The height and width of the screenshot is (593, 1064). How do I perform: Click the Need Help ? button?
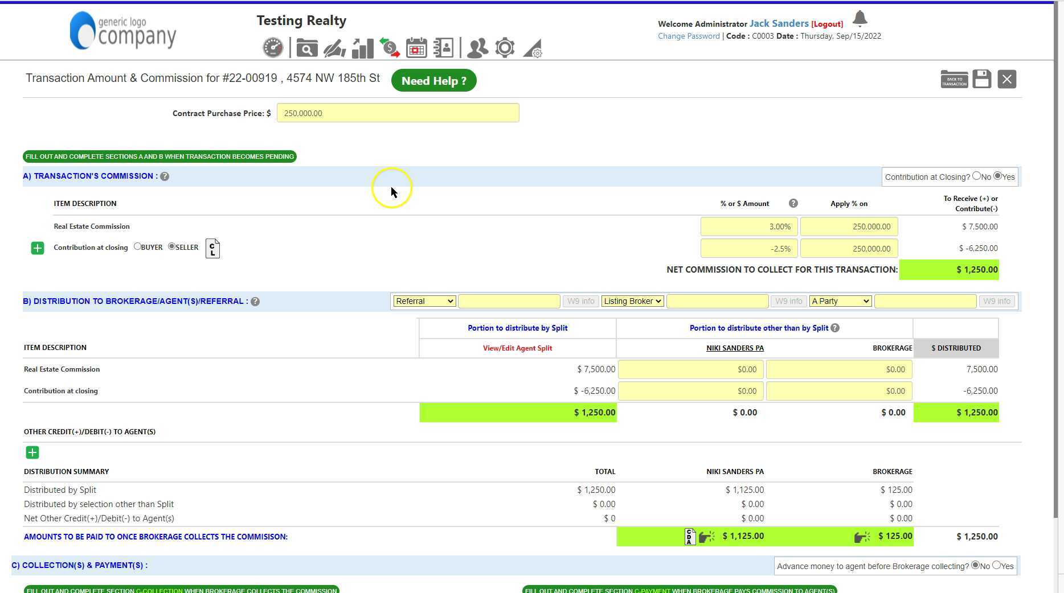pyautogui.click(x=433, y=81)
